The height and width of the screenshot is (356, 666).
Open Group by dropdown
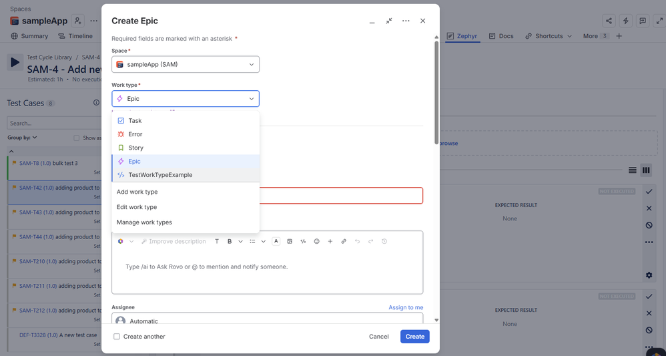22,138
